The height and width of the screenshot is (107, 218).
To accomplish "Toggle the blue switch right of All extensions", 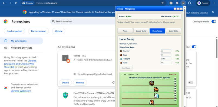I will (x=194, y=47).
